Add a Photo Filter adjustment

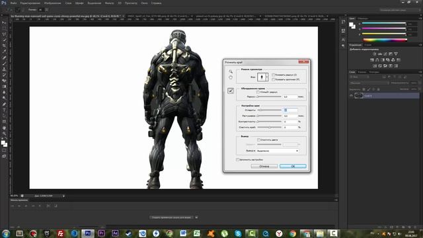tap(388, 60)
